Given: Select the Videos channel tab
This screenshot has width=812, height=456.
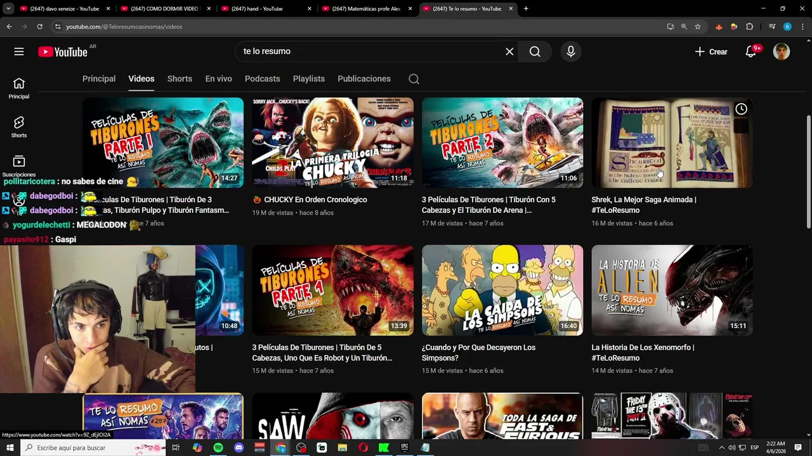Looking at the screenshot, I should [141, 79].
